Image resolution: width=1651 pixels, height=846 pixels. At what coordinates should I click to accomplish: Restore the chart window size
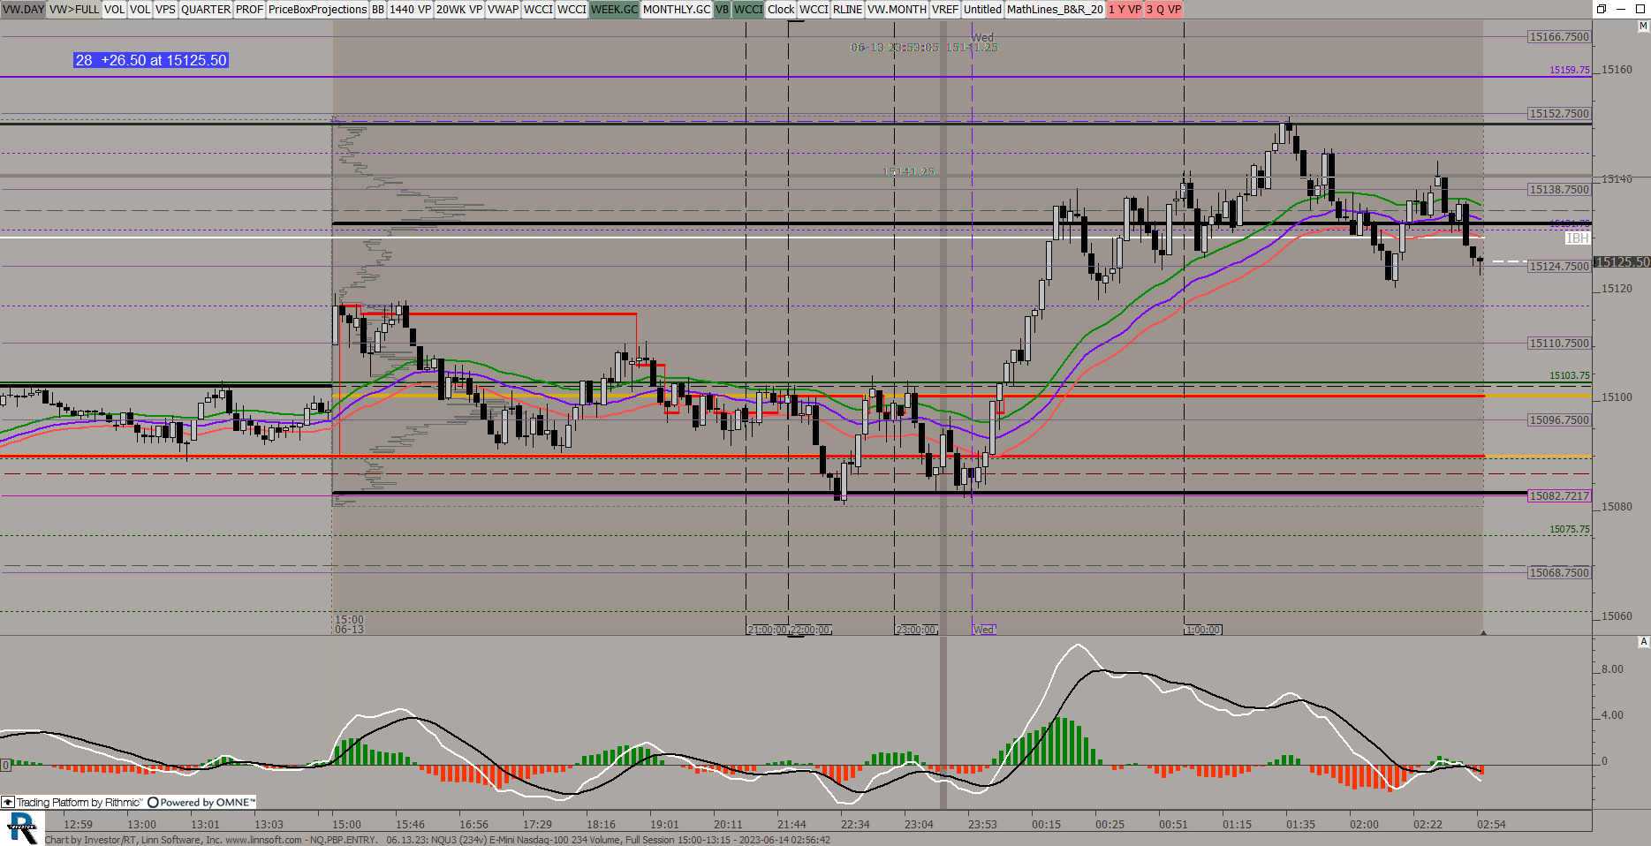pyautogui.click(x=1602, y=9)
